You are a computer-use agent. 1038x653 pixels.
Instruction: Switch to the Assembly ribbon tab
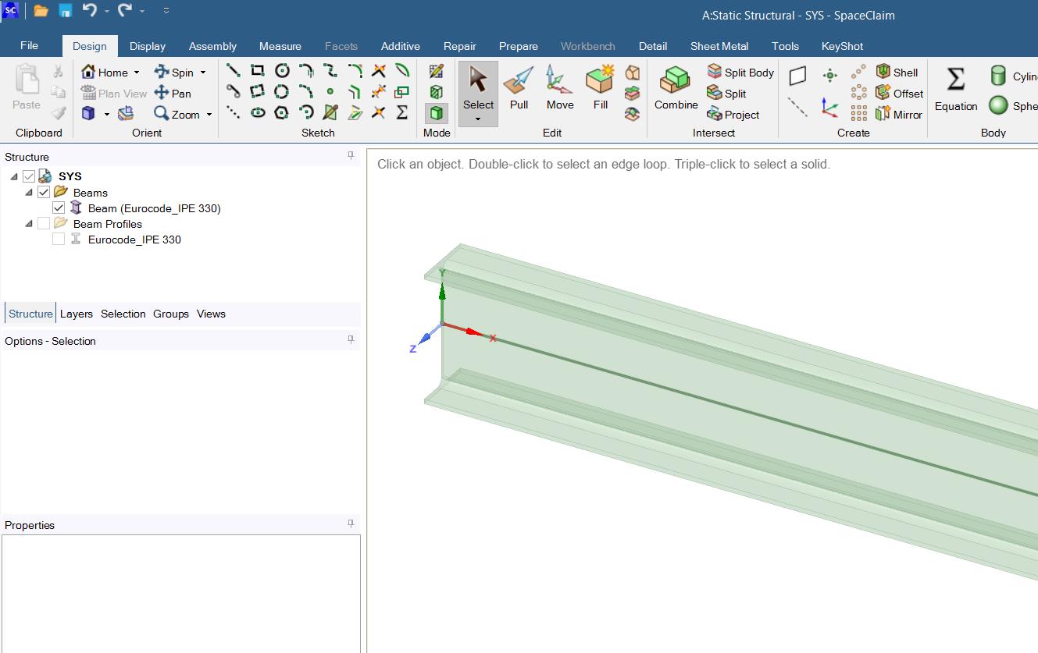[x=212, y=46]
